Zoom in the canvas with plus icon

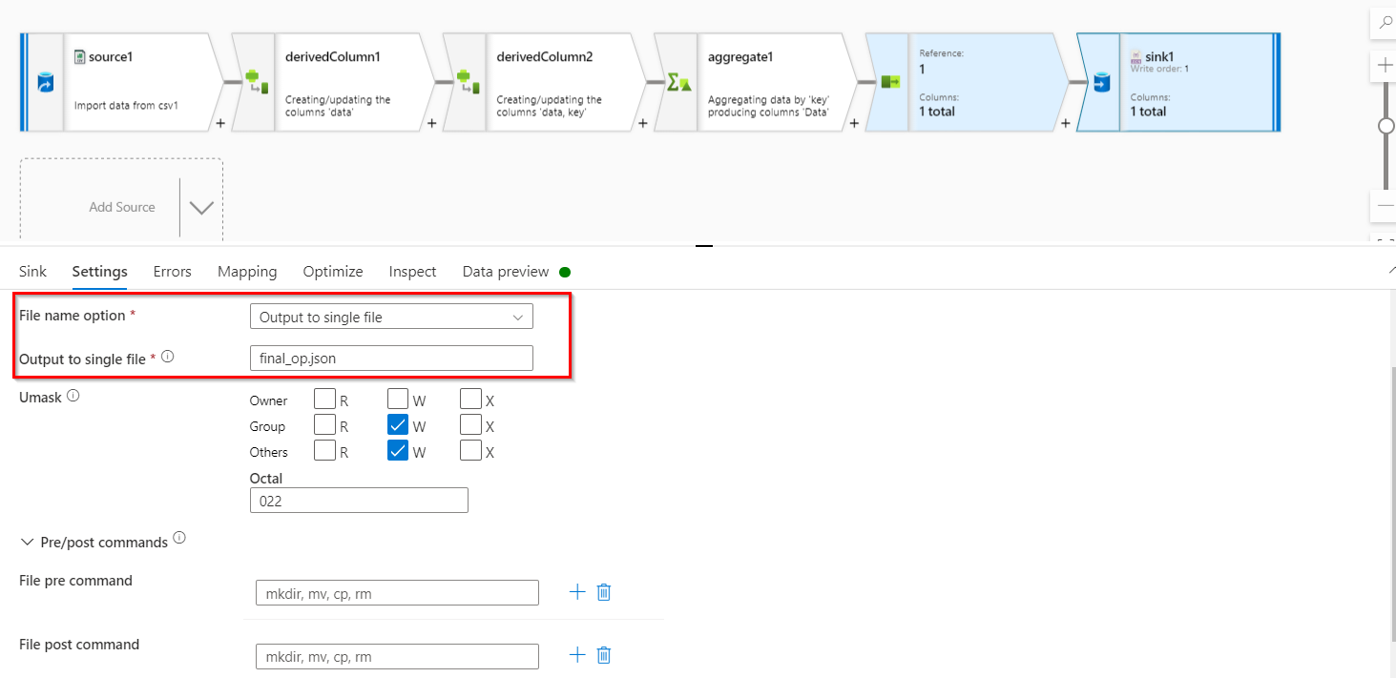tap(1386, 66)
